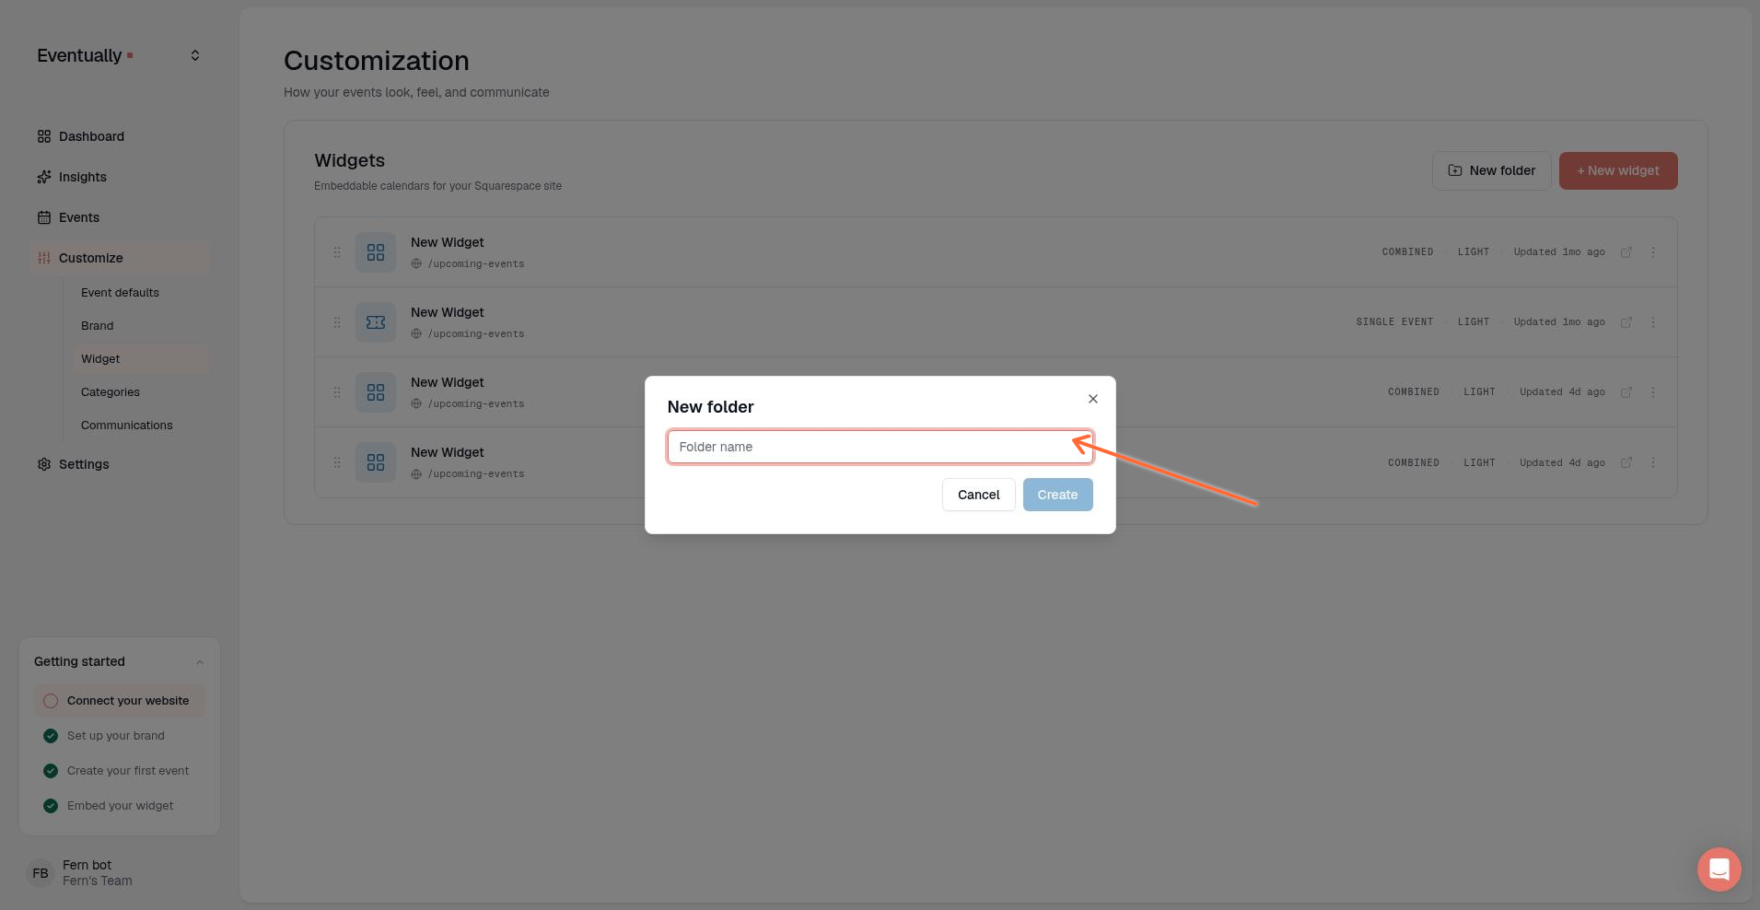The width and height of the screenshot is (1760, 910).
Task: Open Events in sidebar
Action: click(x=120, y=217)
